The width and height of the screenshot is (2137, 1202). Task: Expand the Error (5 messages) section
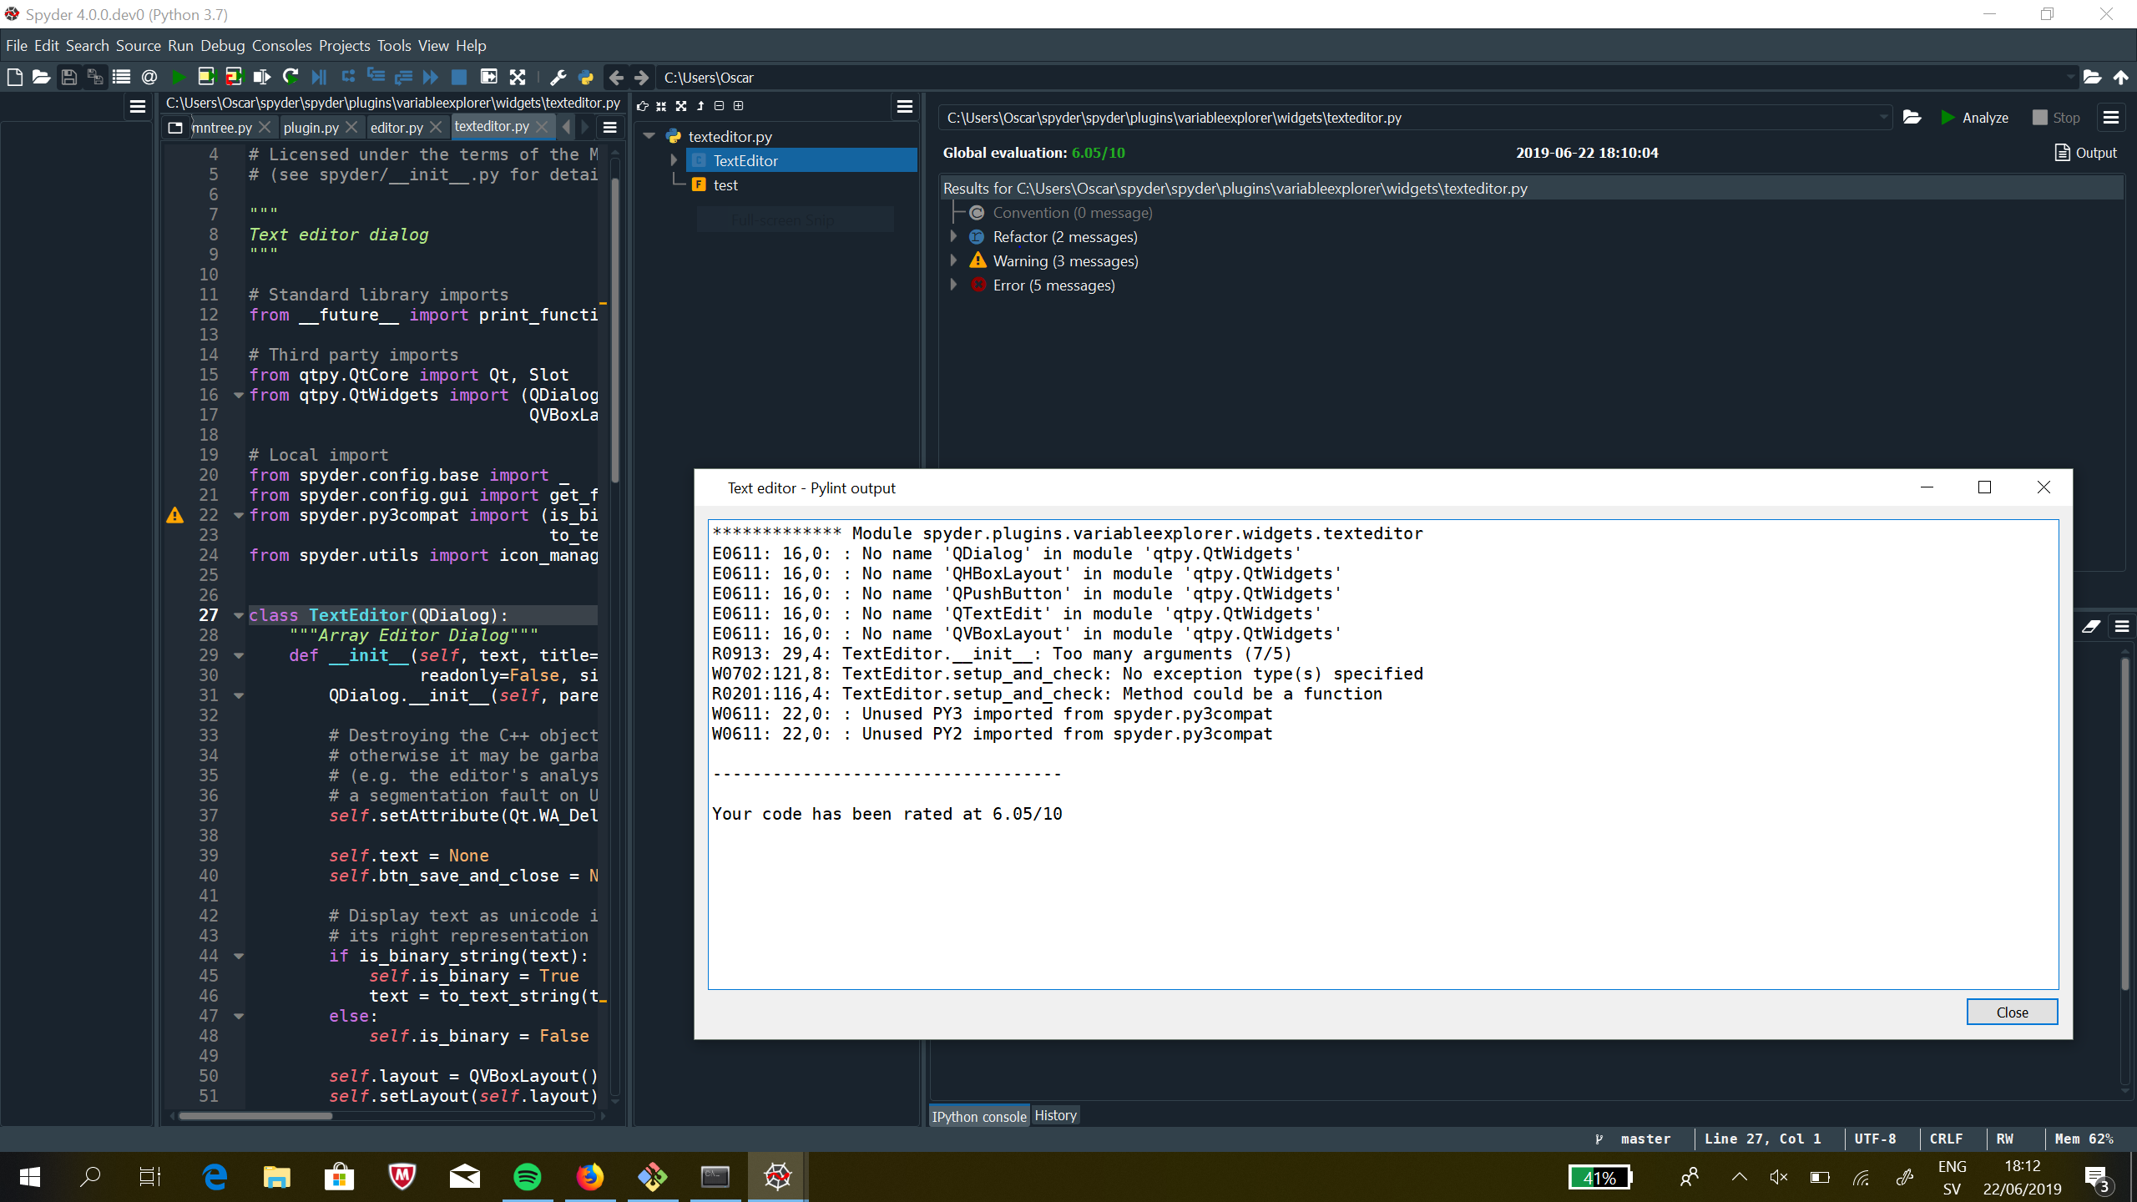(954, 285)
